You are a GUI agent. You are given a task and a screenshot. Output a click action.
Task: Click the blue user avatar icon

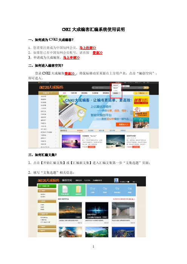(116, 181)
